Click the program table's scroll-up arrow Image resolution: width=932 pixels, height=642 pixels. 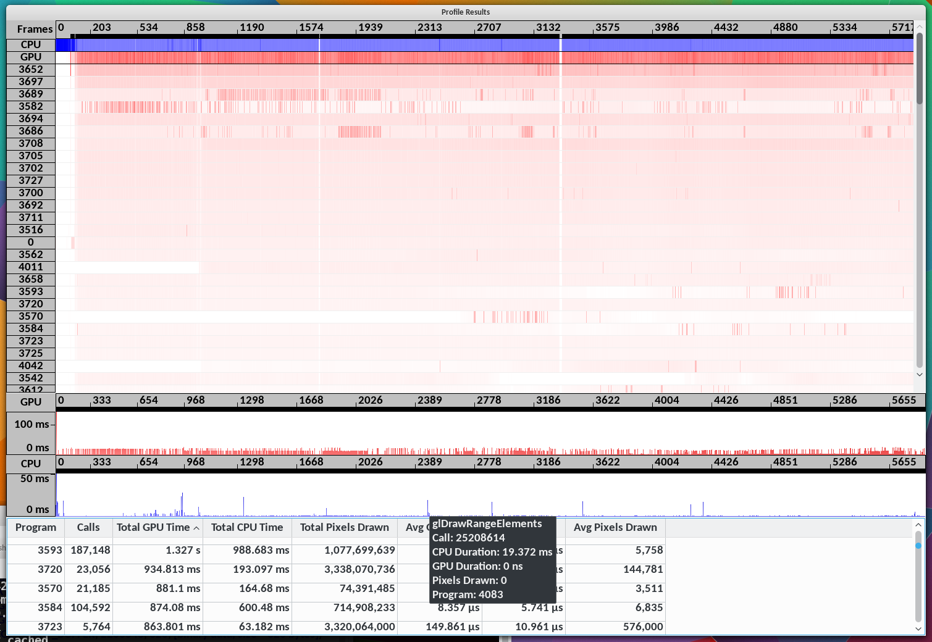click(918, 525)
